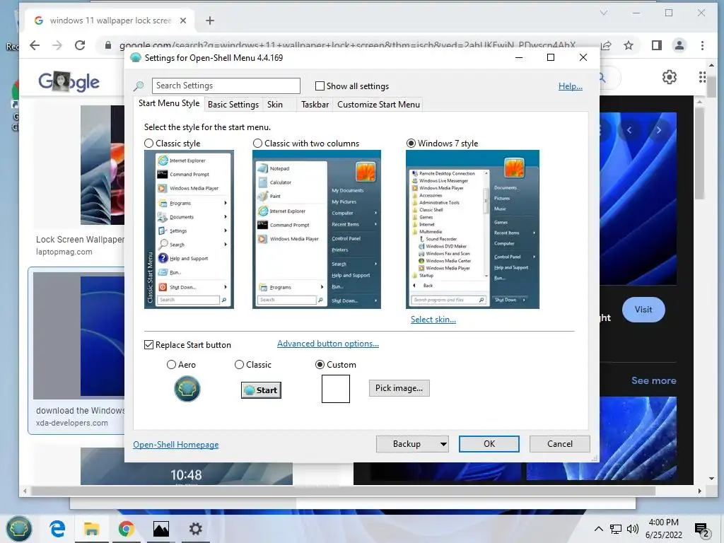
Task: Click the Google logo in Chrome
Action: (x=69, y=82)
